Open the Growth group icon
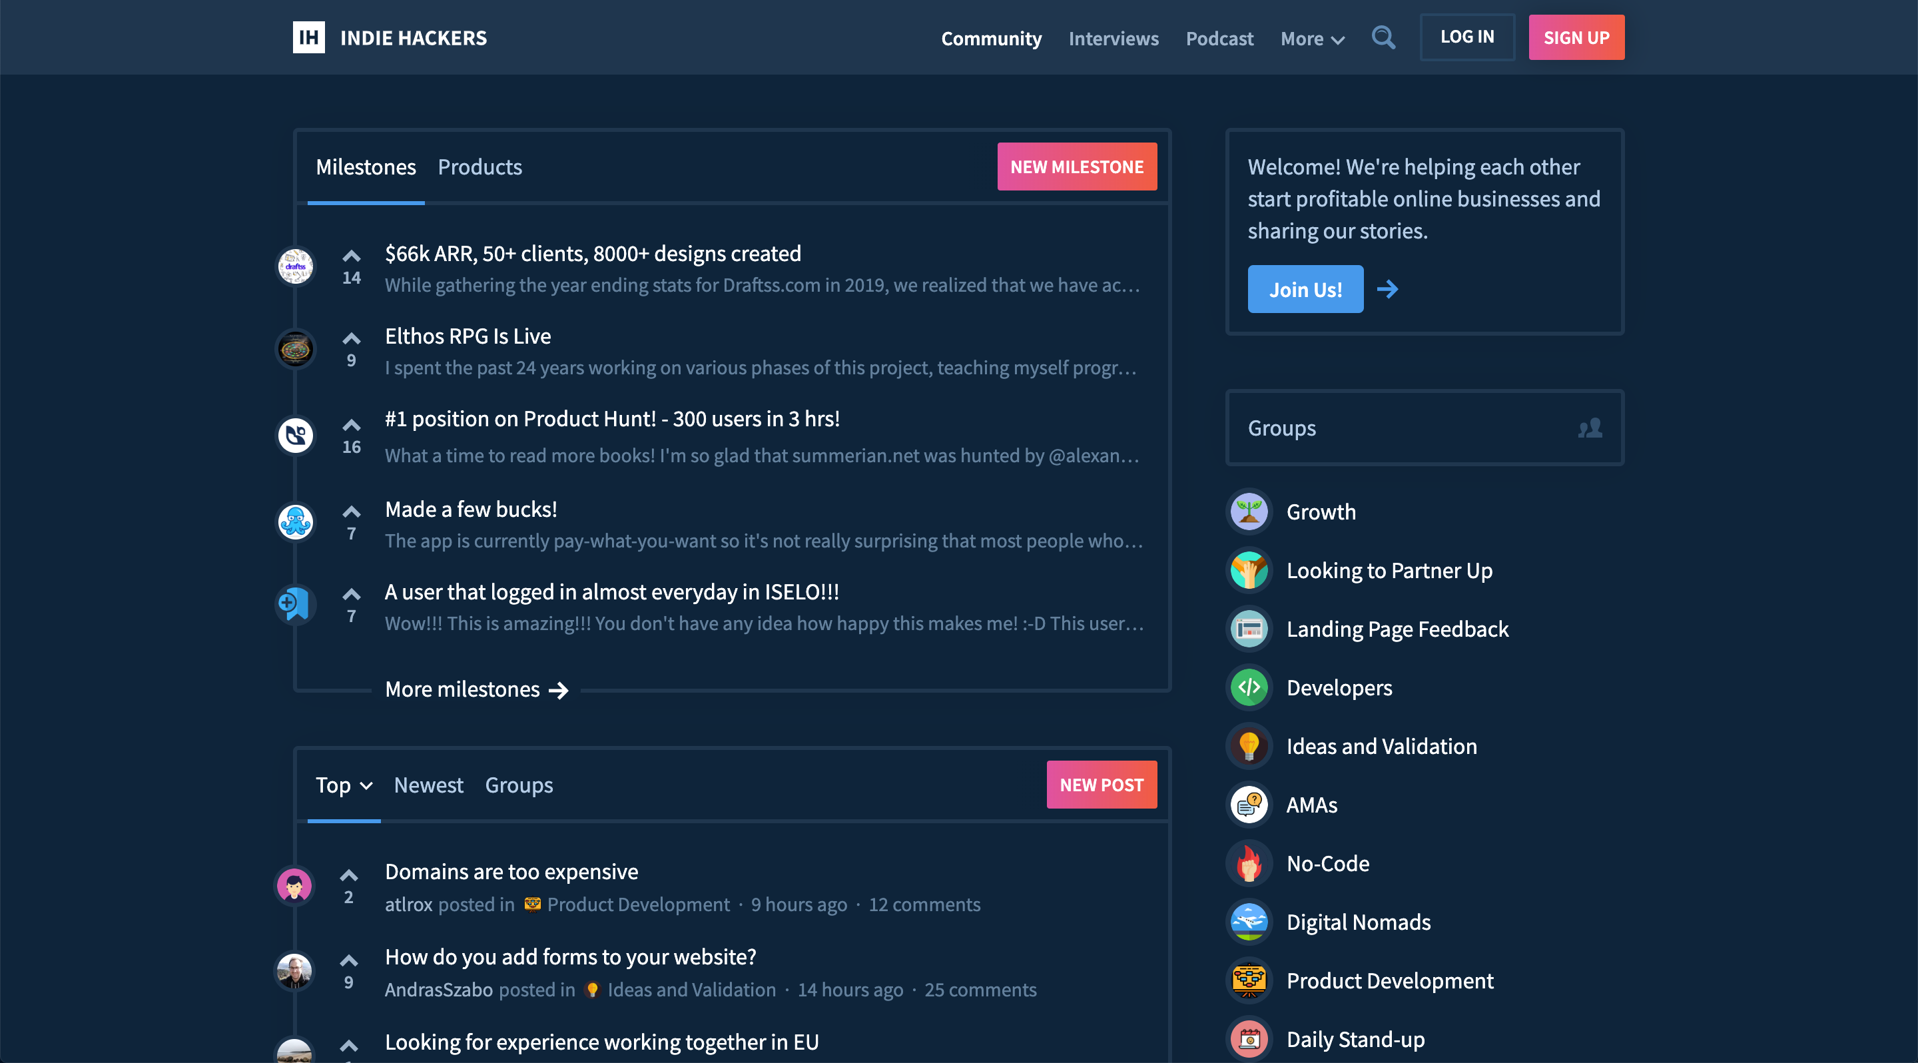Screen dimensions: 1918x1063 click(1249, 512)
